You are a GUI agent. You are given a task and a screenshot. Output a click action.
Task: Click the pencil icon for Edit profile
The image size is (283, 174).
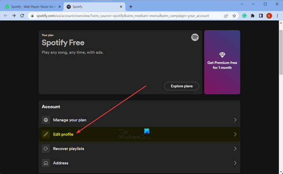tap(46, 134)
